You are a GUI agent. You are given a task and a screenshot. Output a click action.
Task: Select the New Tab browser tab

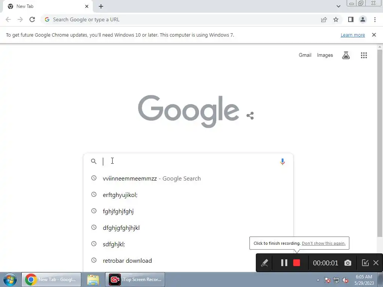click(x=48, y=6)
